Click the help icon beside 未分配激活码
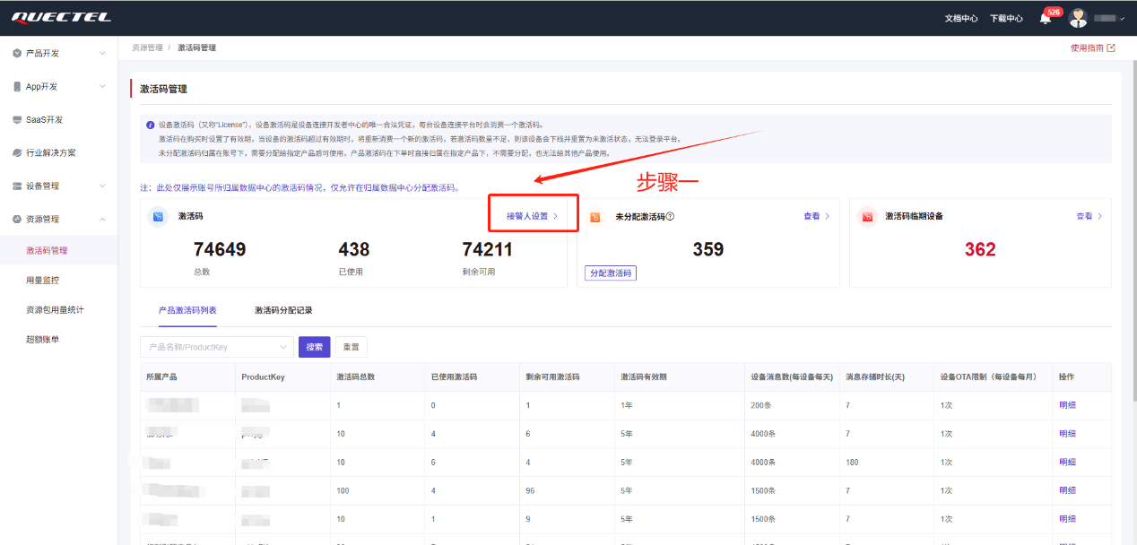Image resolution: width=1137 pixels, height=545 pixels. 670,217
